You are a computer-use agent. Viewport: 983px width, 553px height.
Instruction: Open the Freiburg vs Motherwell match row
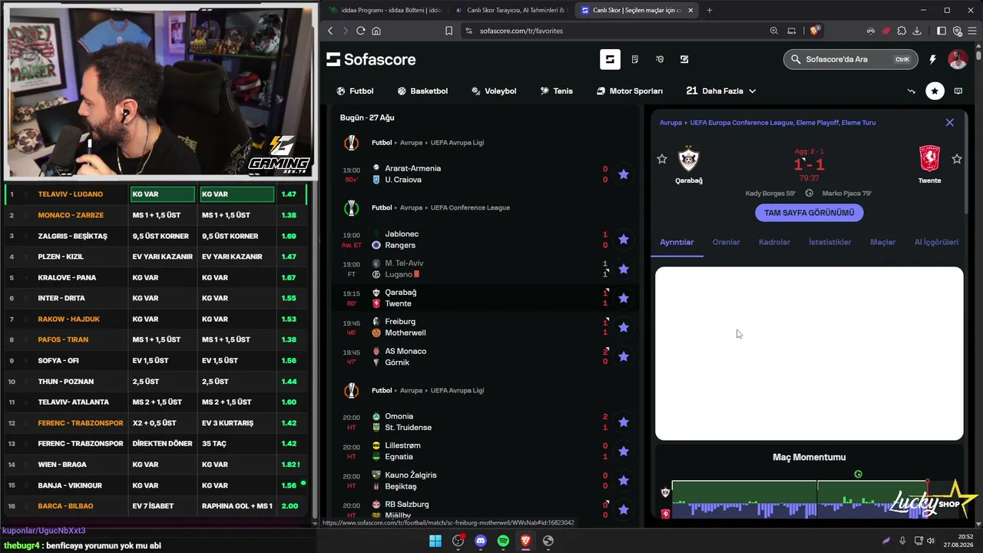(x=485, y=327)
